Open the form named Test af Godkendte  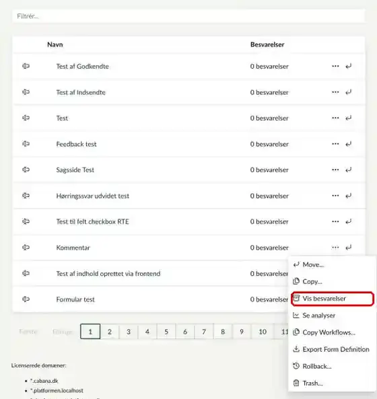click(83, 67)
